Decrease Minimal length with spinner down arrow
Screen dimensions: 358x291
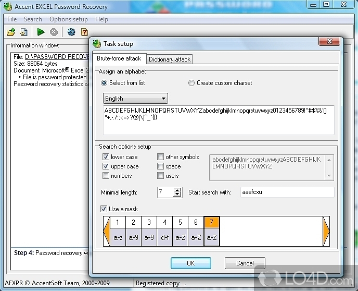(x=177, y=195)
